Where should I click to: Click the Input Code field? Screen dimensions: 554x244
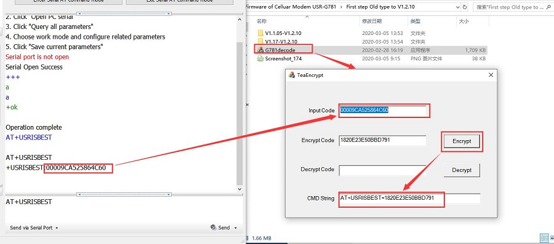383,111
